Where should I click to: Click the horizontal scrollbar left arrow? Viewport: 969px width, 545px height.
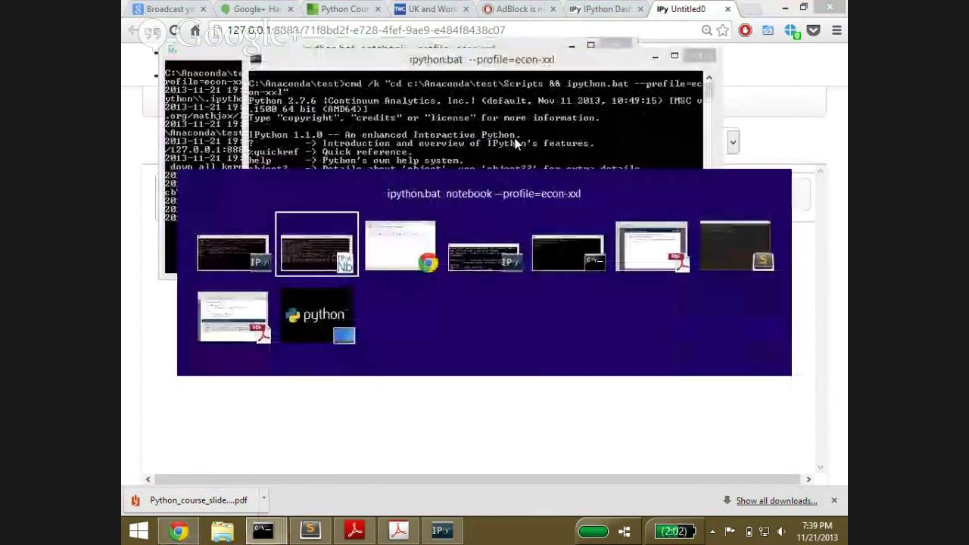148,479
